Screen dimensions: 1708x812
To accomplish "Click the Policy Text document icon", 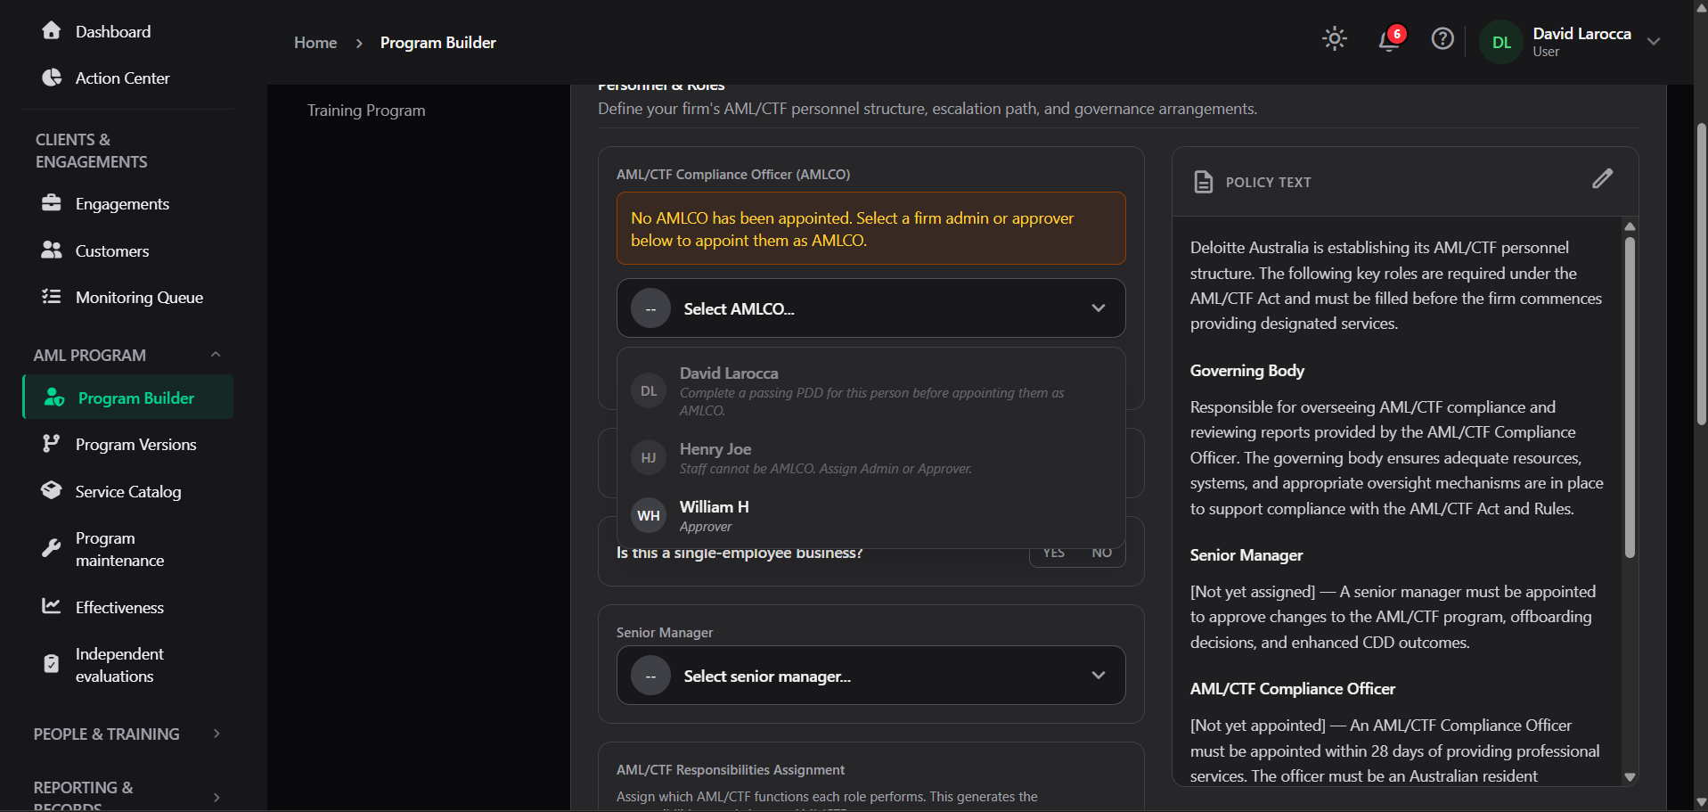I will (x=1203, y=182).
